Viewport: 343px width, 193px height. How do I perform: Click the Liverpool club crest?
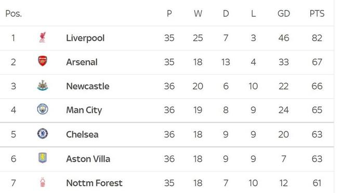43,37
